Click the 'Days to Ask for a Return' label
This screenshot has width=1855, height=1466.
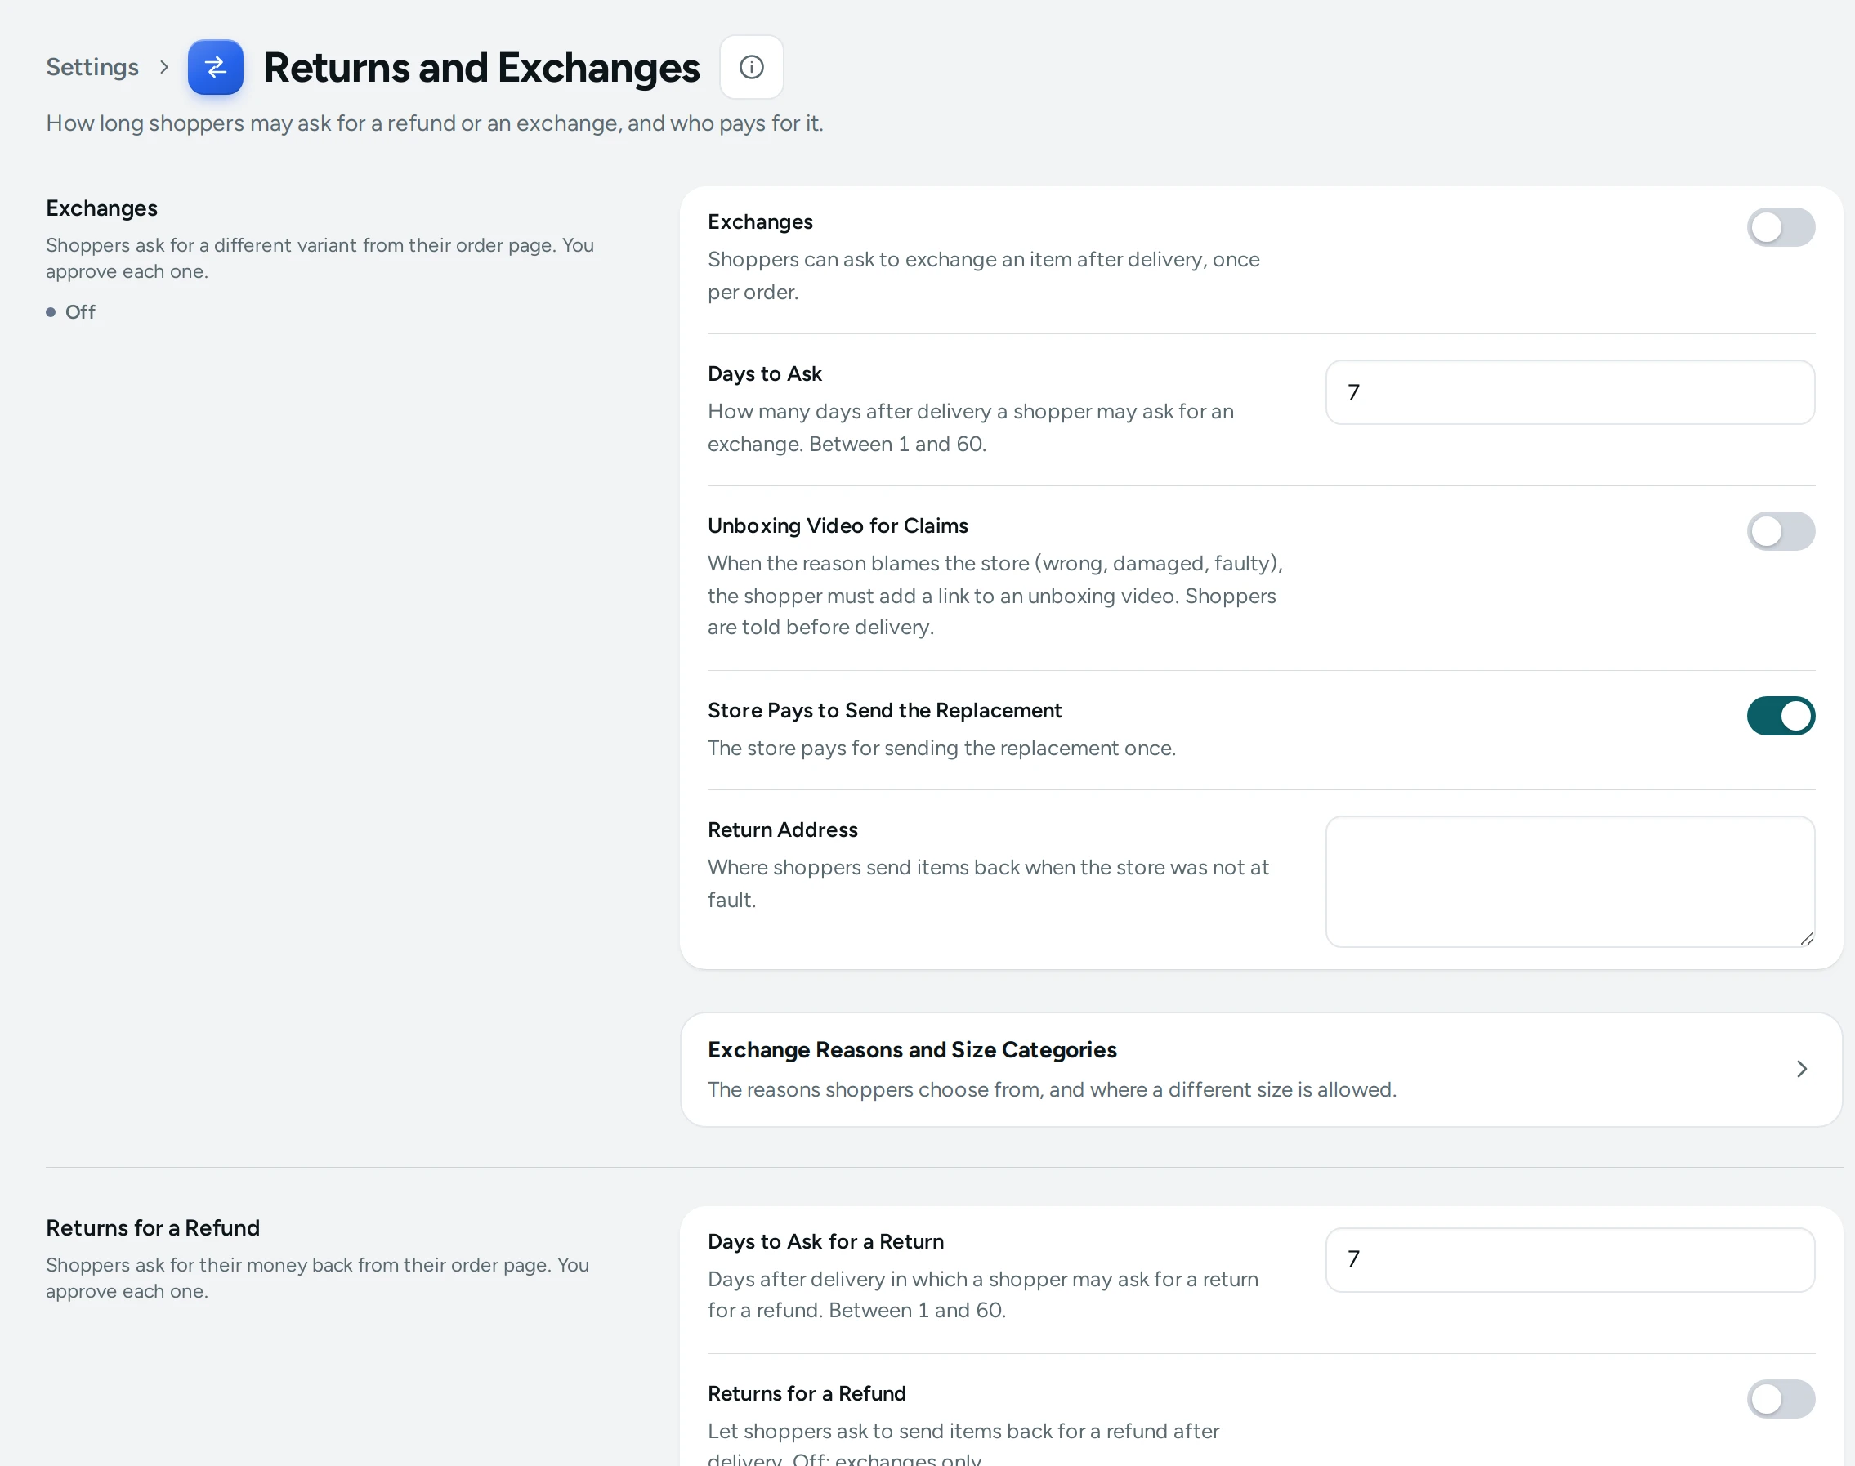pos(825,1242)
